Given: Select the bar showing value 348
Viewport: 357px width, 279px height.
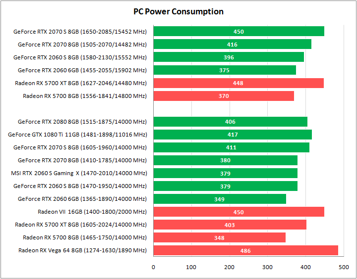Looking at the screenshot, I should [219, 237].
